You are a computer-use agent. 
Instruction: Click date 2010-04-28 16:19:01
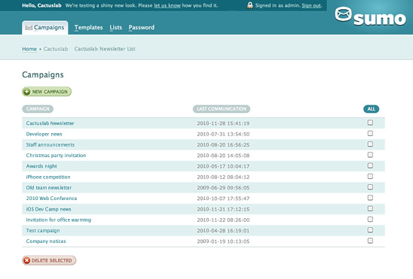[x=223, y=231]
